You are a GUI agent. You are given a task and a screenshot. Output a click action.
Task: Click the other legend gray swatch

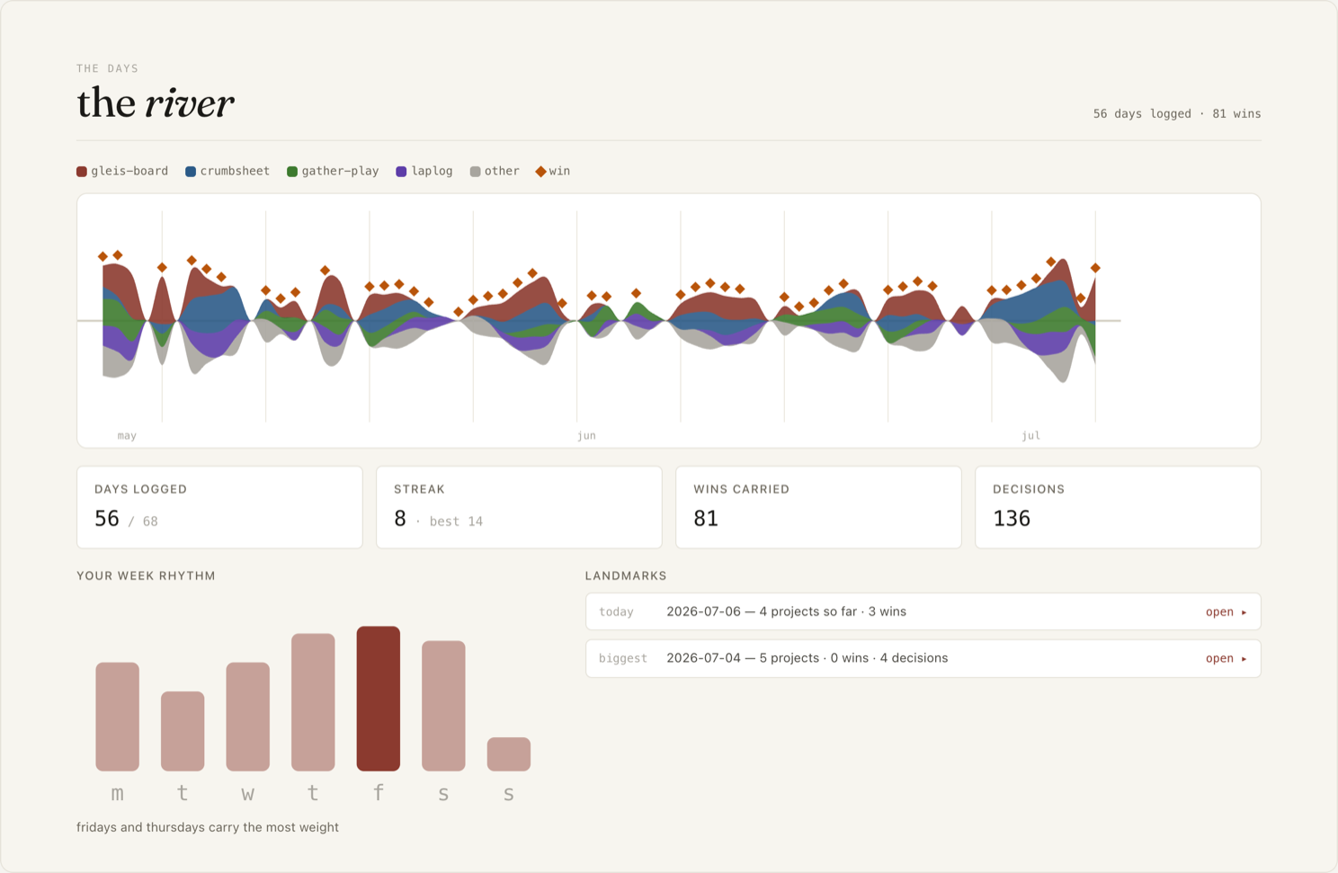tap(475, 172)
